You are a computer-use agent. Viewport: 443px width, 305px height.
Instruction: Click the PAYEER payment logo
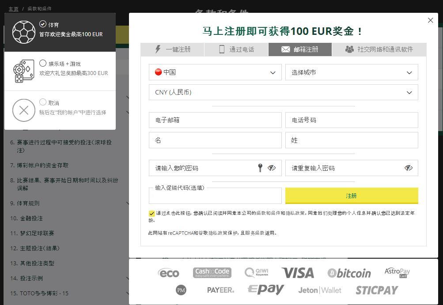220,290
